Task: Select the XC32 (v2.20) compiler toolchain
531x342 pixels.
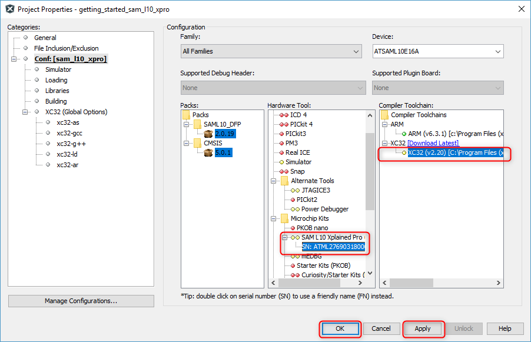Action: [x=455, y=153]
